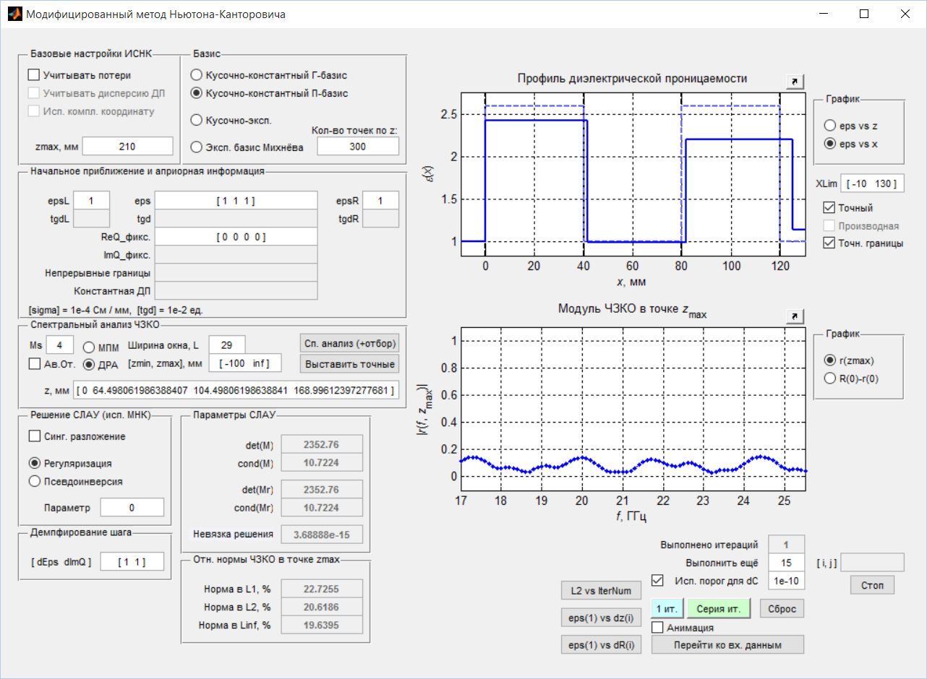
Task: Choose the 'eps vs z' graph option
Action: [x=831, y=126]
